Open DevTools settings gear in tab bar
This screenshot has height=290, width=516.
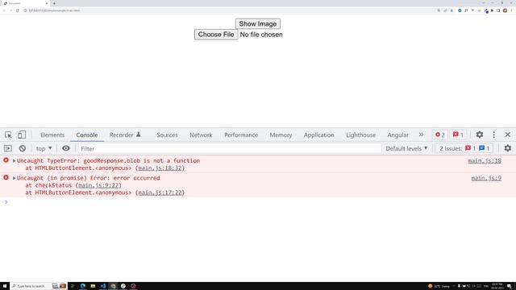480,135
